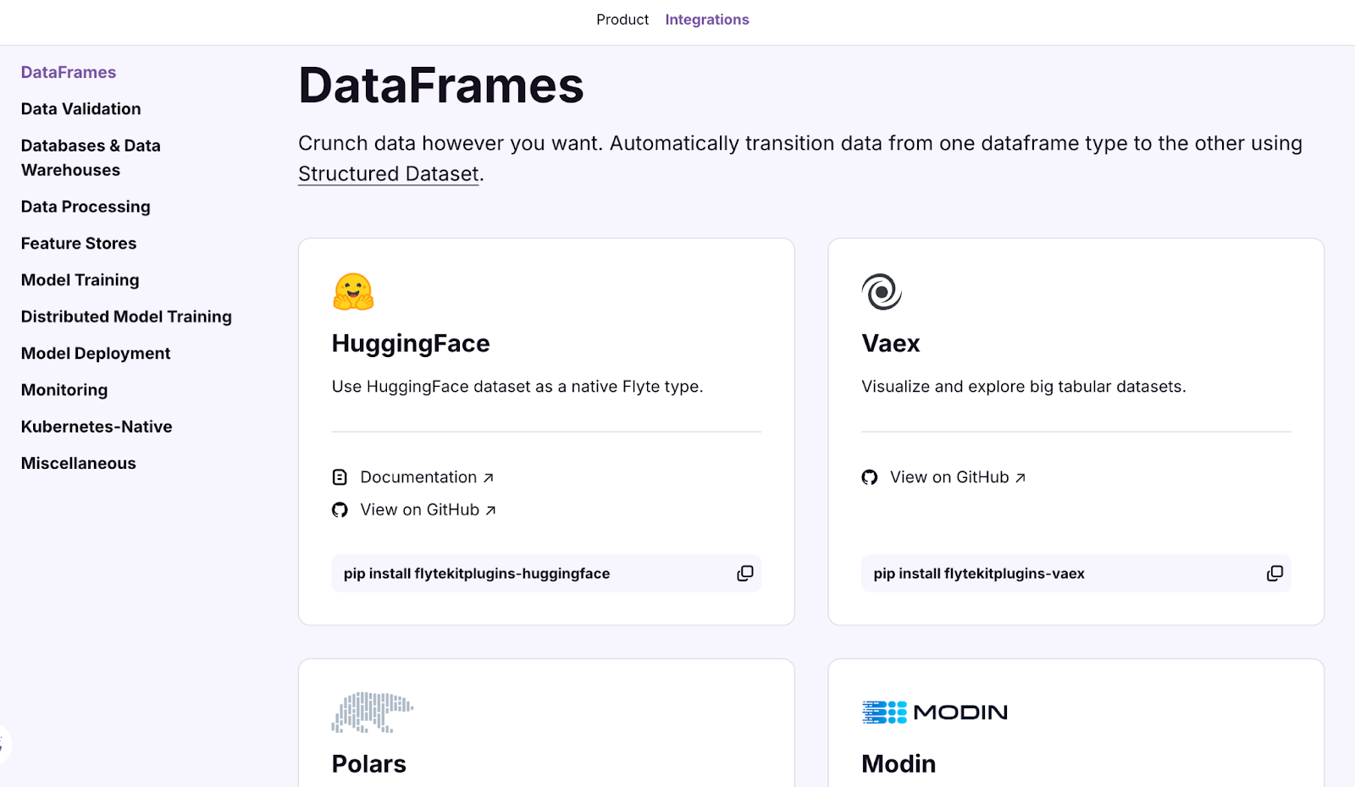Jump to Feature Stores section
1355x787 pixels.
point(79,244)
